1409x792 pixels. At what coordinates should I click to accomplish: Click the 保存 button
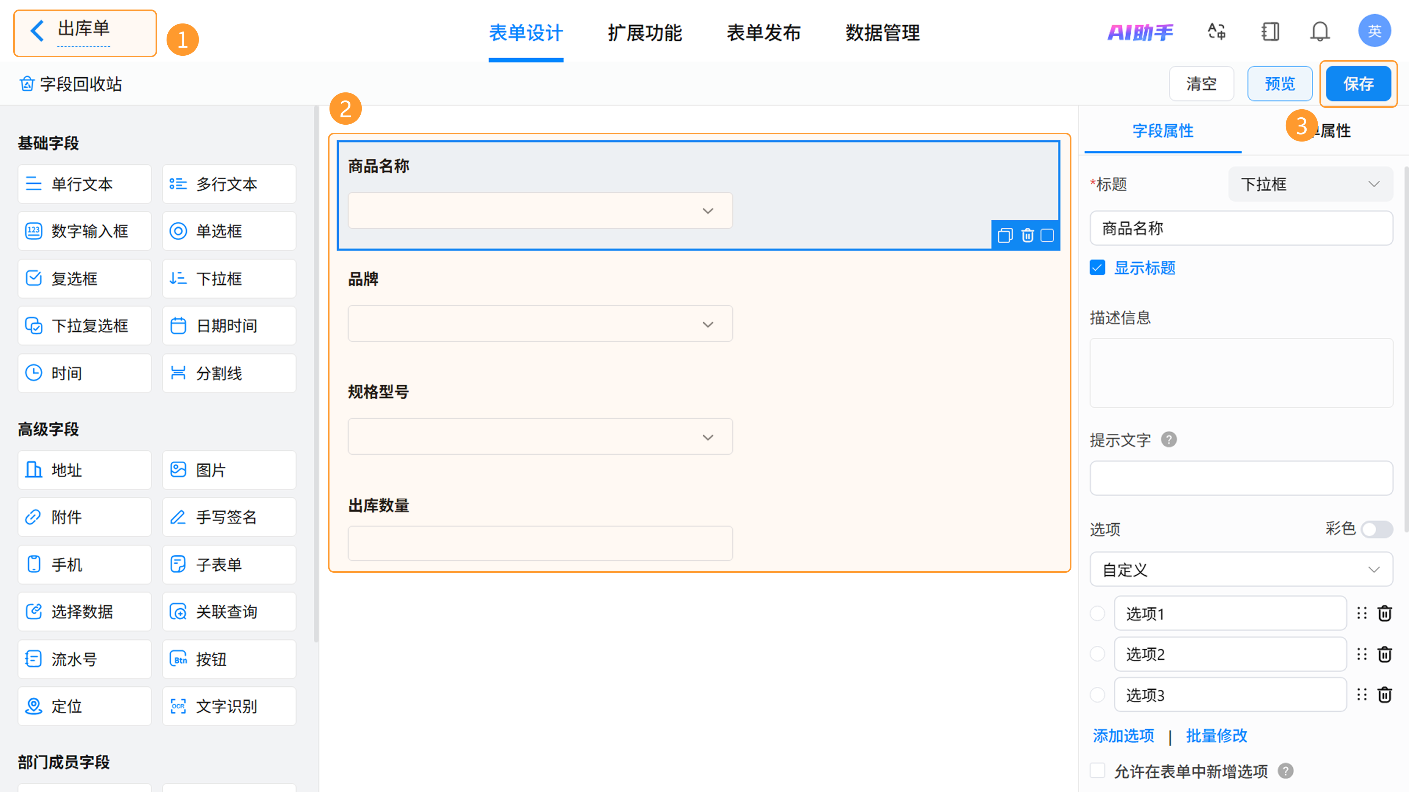(x=1358, y=84)
